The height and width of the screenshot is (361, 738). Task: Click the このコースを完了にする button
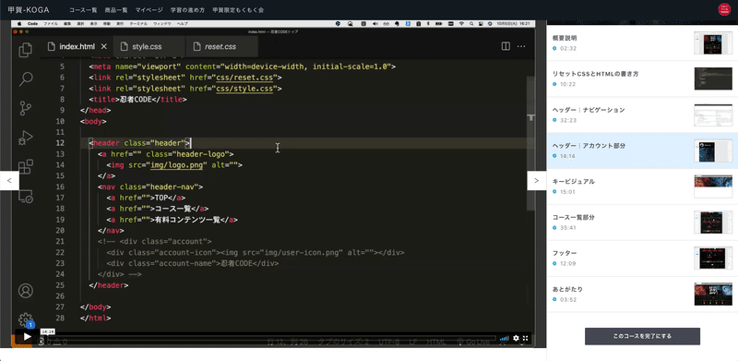(642, 336)
